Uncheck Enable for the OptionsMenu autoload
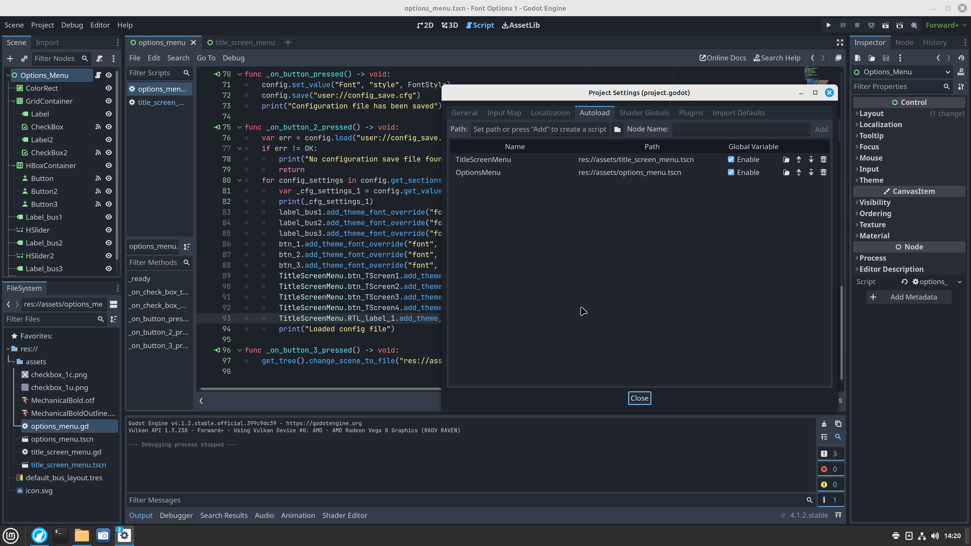Screen dimensions: 971x546 pos(731,172)
